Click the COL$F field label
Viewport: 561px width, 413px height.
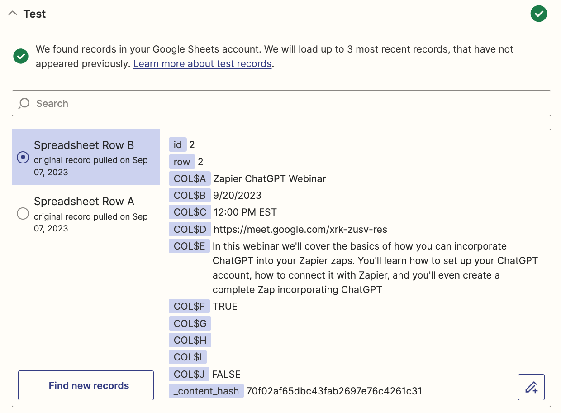coord(189,306)
